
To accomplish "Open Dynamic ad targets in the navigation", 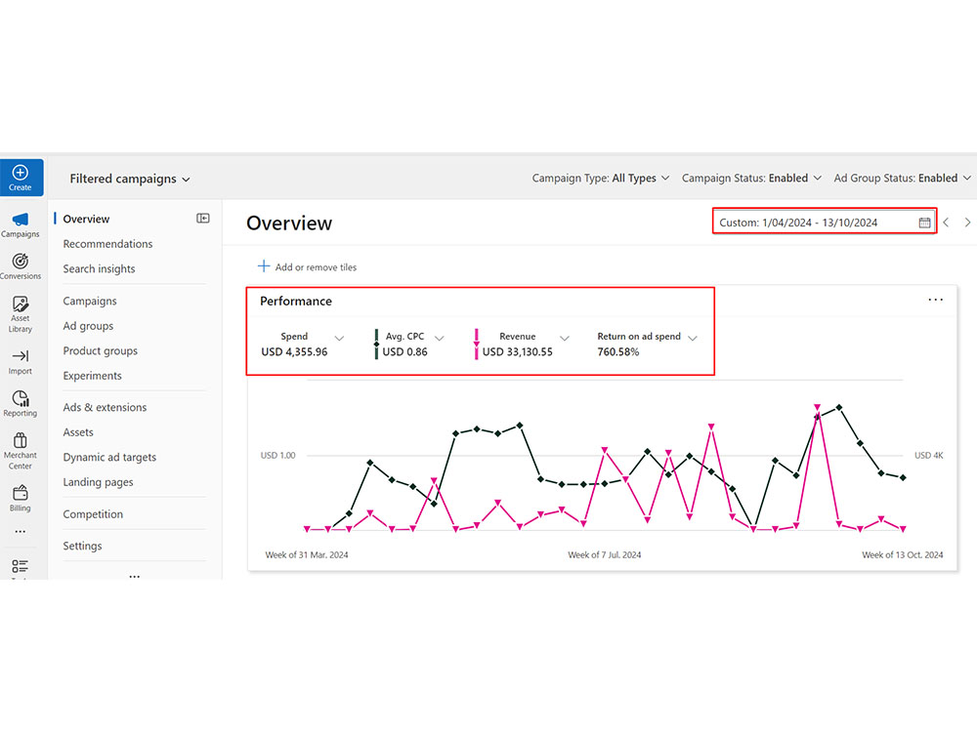I will 109,457.
